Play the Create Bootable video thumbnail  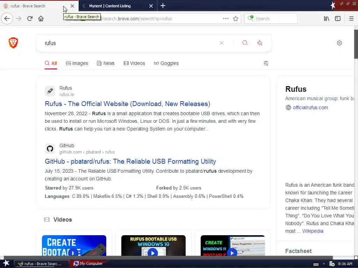[x=74, y=246]
